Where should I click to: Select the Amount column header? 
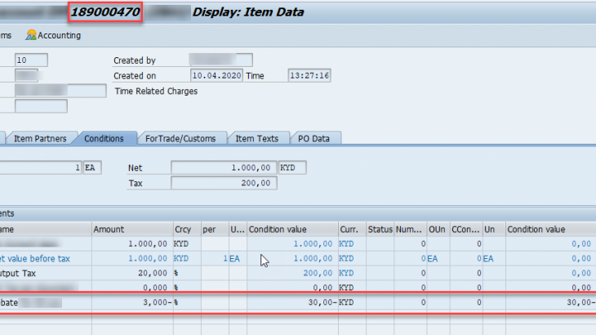click(x=132, y=230)
